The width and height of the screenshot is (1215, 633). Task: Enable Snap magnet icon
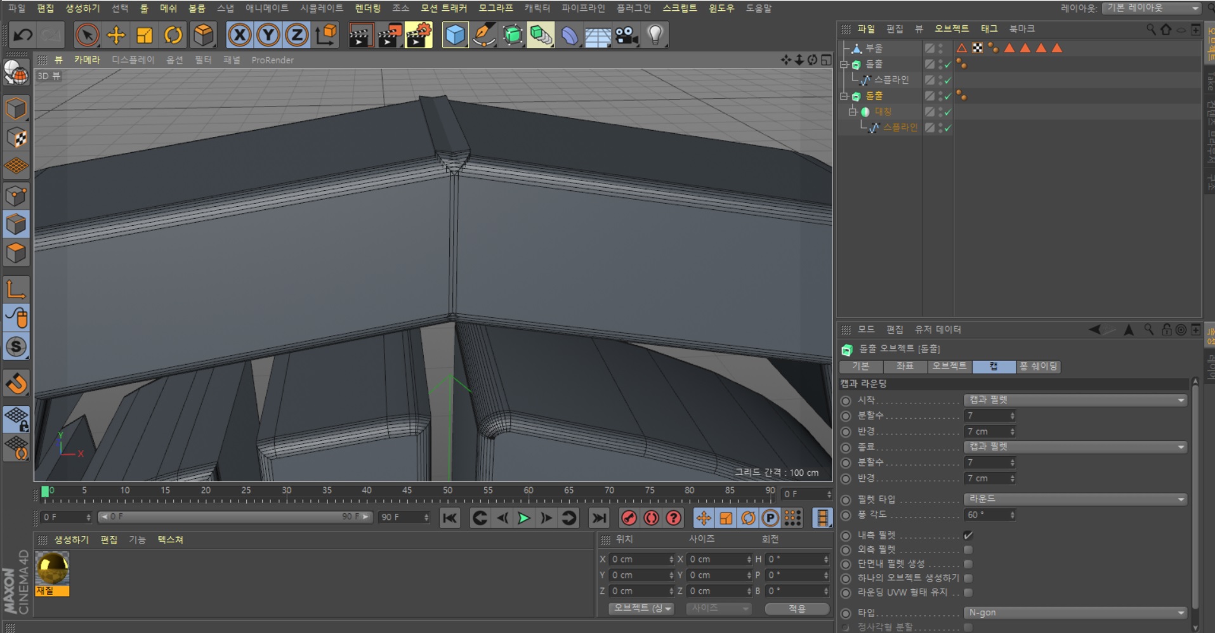[16, 383]
